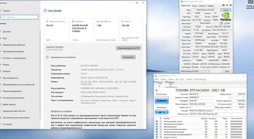Click the status circle for attribute 07
The height and width of the screenshot is (139, 254).
point(157,135)
